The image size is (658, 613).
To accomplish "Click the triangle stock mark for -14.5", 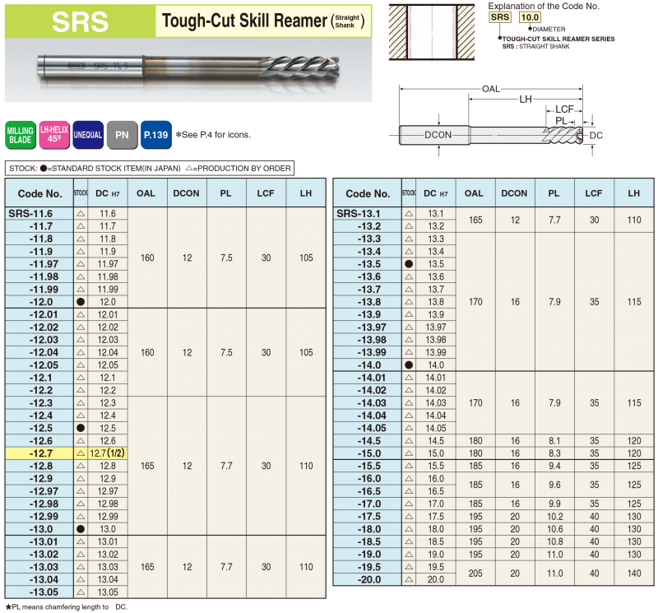I will pos(409,441).
